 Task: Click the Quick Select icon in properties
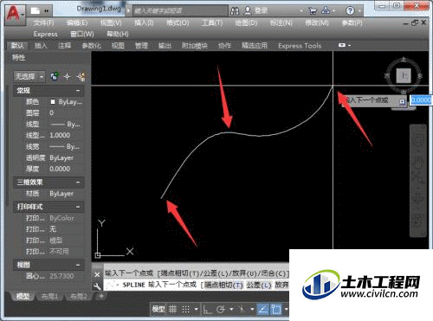(x=81, y=76)
